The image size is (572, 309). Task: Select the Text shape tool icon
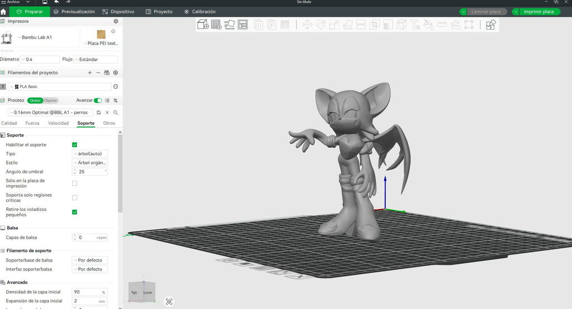pos(415,25)
